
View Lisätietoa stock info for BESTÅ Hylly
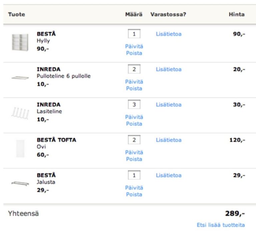(x=169, y=34)
